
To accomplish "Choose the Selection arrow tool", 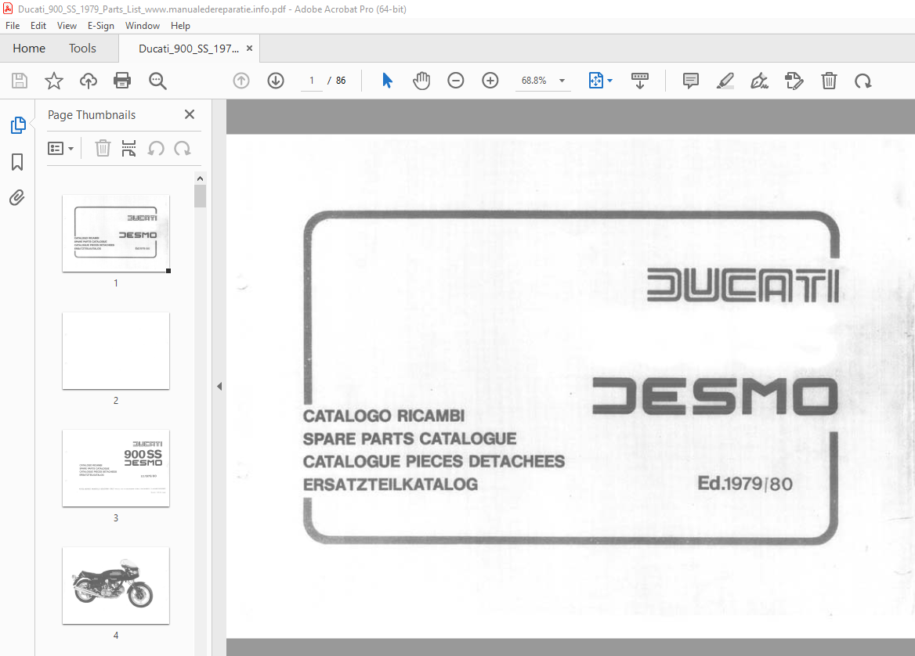I will [387, 81].
